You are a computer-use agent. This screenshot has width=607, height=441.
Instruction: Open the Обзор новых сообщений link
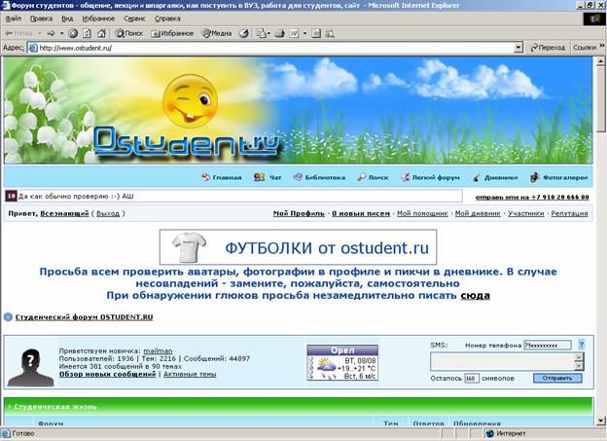click(x=107, y=375)
